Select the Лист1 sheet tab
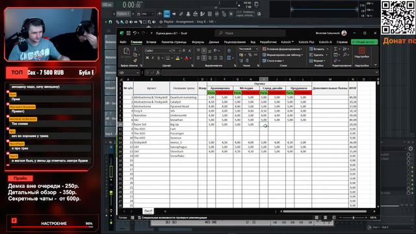 [148, 211]
